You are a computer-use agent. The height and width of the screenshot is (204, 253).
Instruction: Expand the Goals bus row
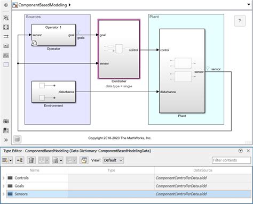pos(3,186)
